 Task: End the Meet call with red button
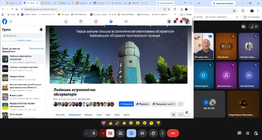[x=173, y=133]
